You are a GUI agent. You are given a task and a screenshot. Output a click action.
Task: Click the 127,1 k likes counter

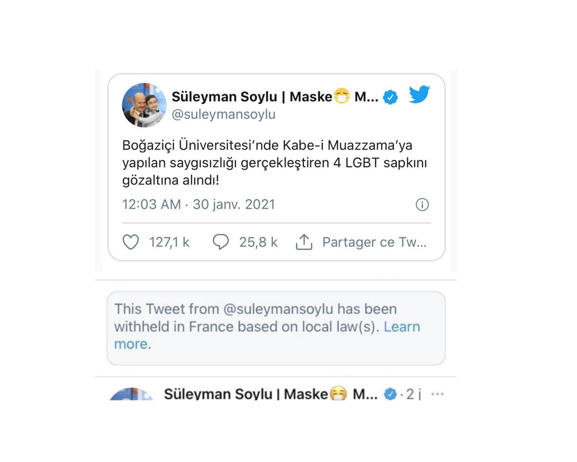pyautogui.click(x=169, y=242)
